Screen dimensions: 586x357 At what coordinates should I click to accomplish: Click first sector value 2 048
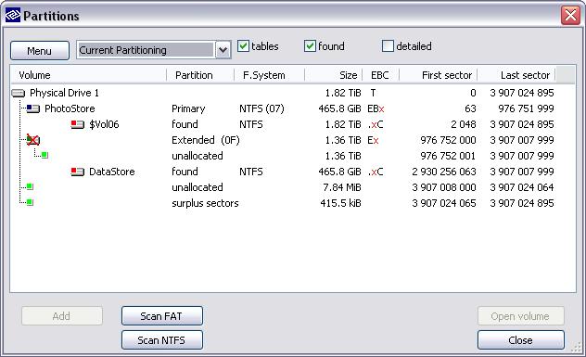[x=464, y=124]
